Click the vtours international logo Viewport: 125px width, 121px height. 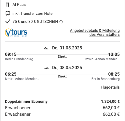point(16,33)
